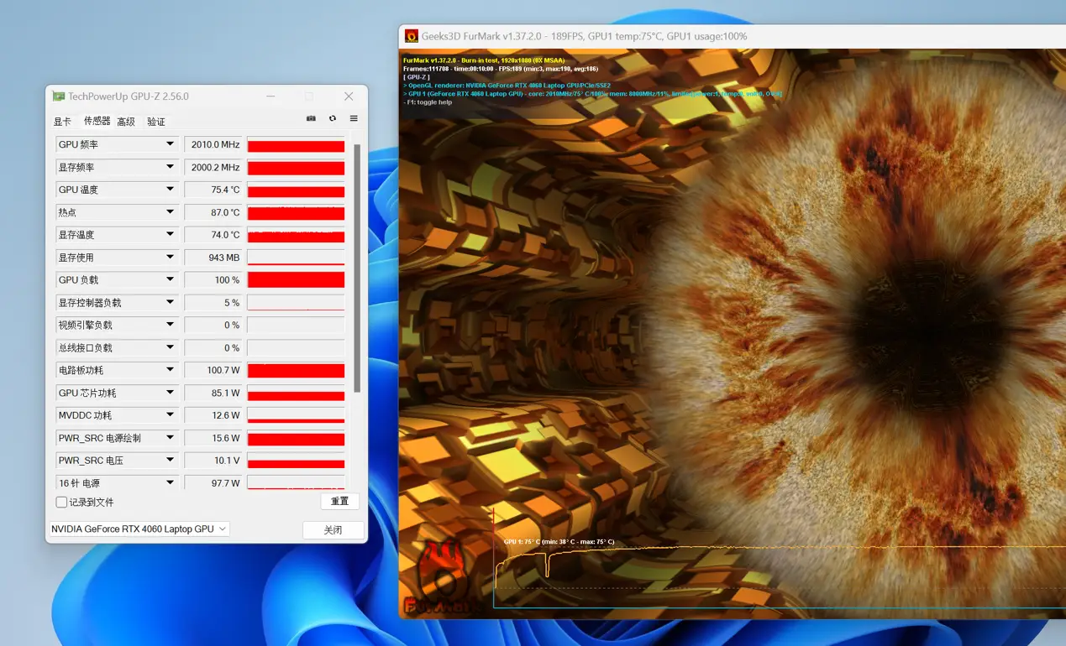Viewport: 1066px width, 646px height.
Task: Open the GPU 温度 sensor dropdown arrow
Action: coord(170,190)
